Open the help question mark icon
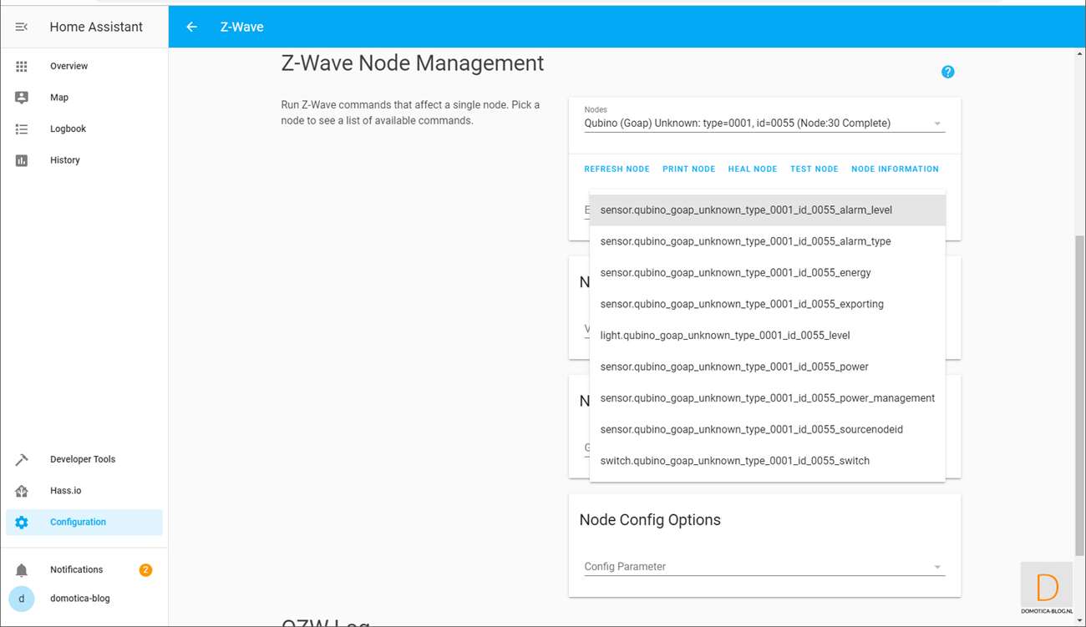 pyautogui.click(x=947, y=72)
